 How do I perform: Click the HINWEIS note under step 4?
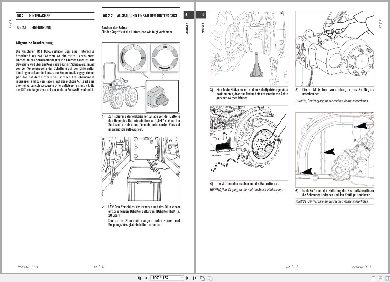point(246,190)
